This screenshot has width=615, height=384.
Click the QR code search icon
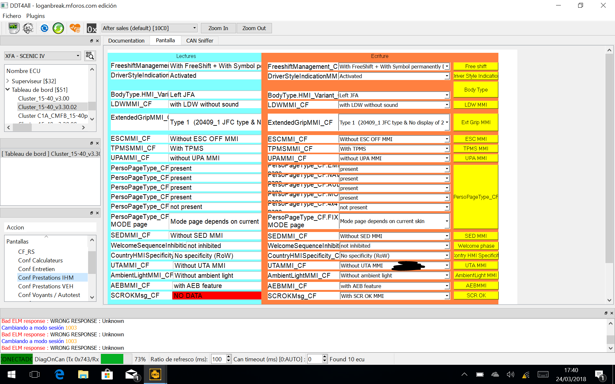pyautogui.click(x=90, y=56)
